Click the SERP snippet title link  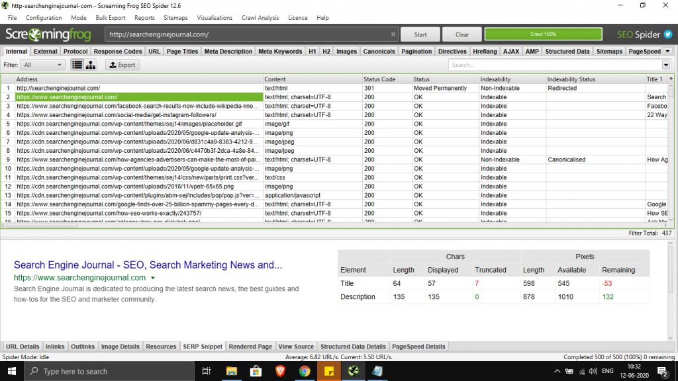(x=148, y=265)
